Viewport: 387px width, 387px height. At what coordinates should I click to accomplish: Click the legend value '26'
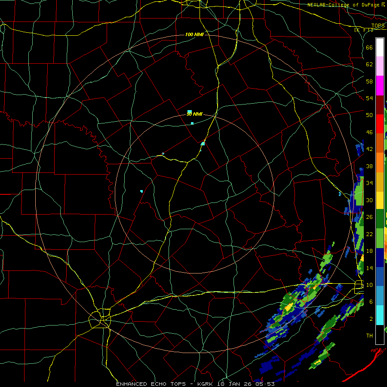tap(369, 217)
